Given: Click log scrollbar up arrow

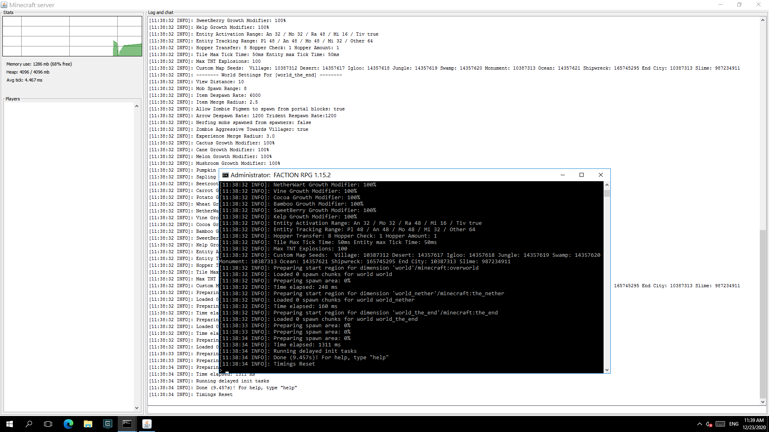Looking at the screenshot, I should (763, 20).
